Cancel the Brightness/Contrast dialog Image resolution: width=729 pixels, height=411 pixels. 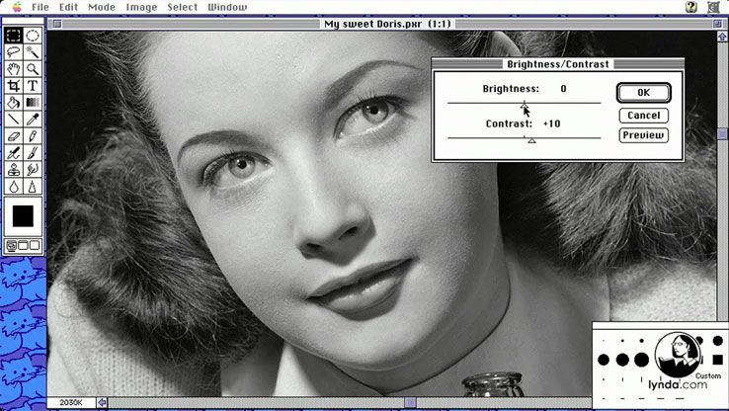(643, 116)
